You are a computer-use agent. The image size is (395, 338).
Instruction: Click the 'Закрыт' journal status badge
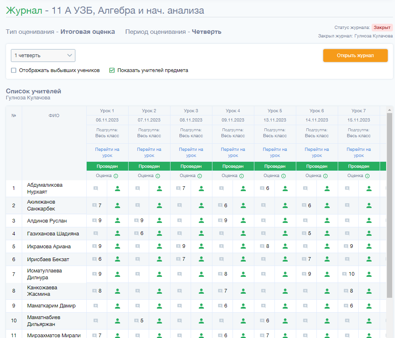tap(382, 28)
